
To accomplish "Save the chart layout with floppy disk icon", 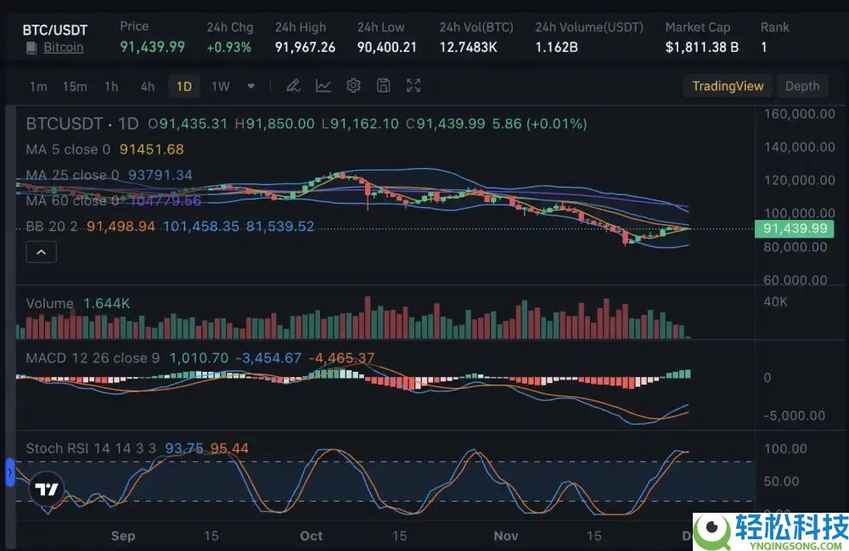I will click(383, 86).
